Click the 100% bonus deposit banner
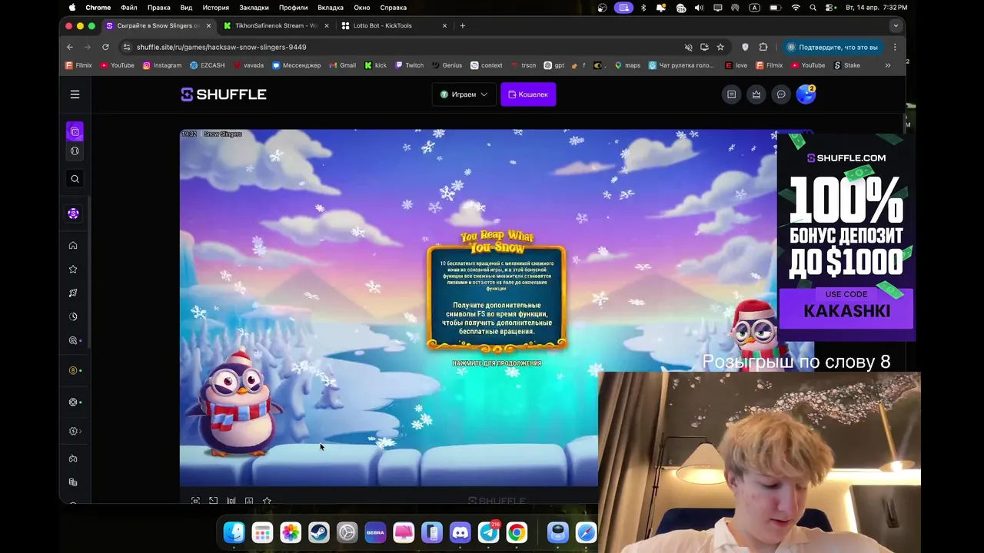This screenshot has height=553, width=984. (x=846, y=237)
